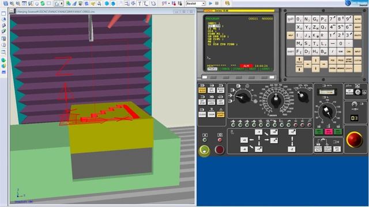The image size is (369, 207).
Task: Click the blue play simulation button
Action: [x=210, y=3]
